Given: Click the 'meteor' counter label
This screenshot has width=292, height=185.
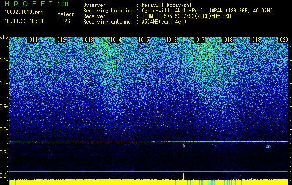Looking at the screenshot, I should [x=66, y=14].
